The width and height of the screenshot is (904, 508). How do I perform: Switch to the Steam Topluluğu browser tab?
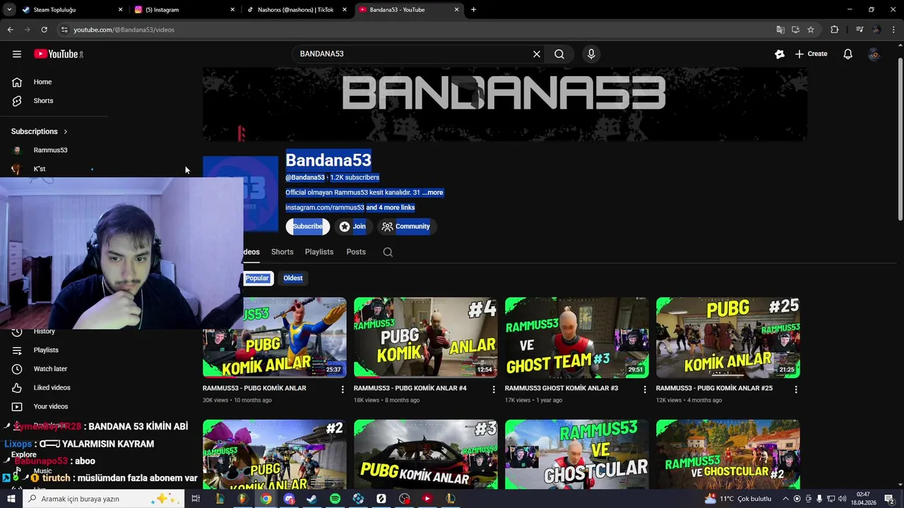[71, 10]
